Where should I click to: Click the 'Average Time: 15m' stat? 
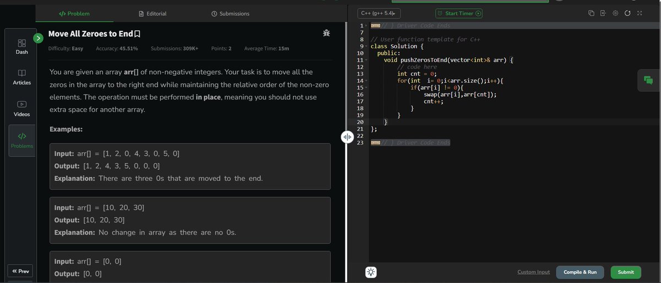[x=267, y=48]
